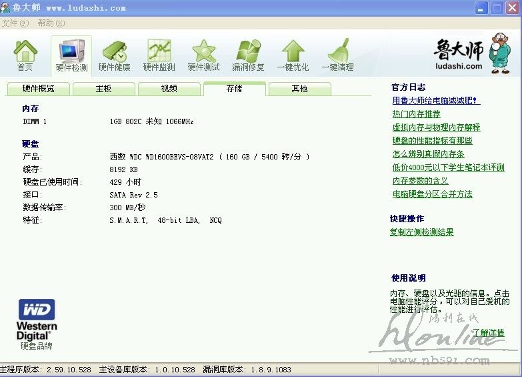
Task: Open link 电脑硬盘分区合并方法
Action: [x=432, y=194]
